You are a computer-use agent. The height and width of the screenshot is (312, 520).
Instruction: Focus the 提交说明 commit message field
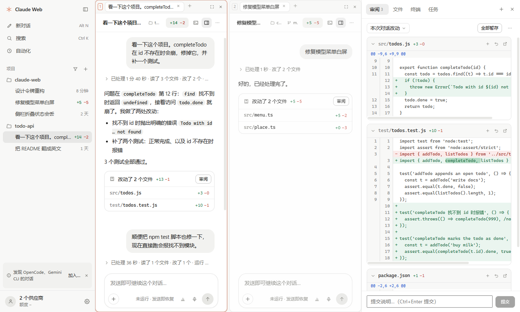[x=429, y=302]
